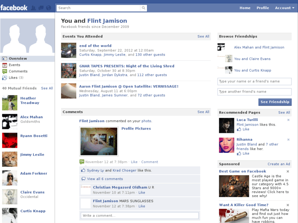Click See All in Comments section
This screenshot has width=298, height=223.
pyautogui.click(x=203, y=112)
